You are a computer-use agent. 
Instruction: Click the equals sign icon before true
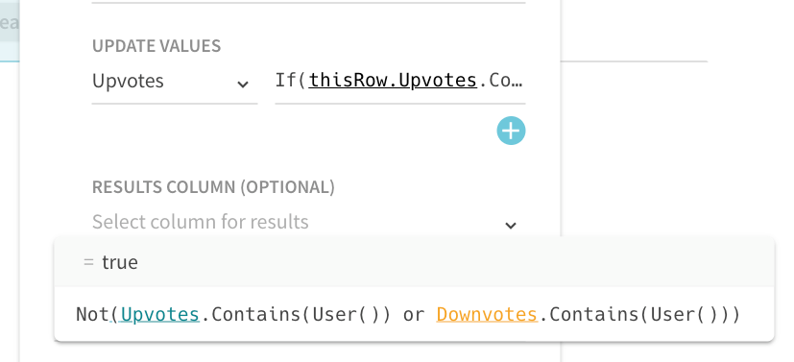coord(88,262)
